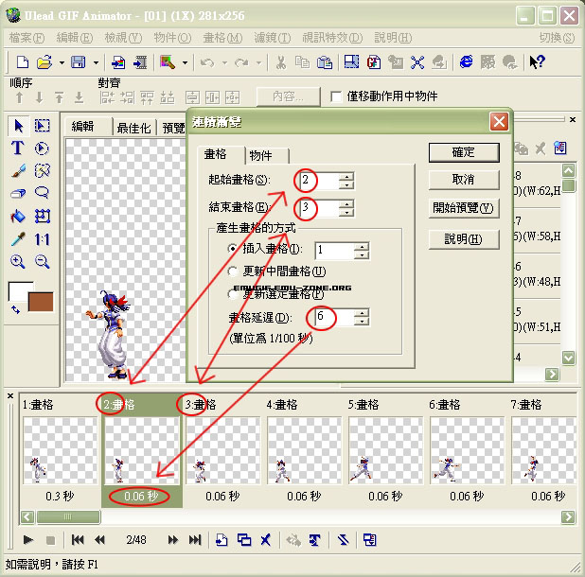Viewport: 585px width, 577px height.
Task: Switch to the 物件 tab in dialog
Action: point(266,155)
